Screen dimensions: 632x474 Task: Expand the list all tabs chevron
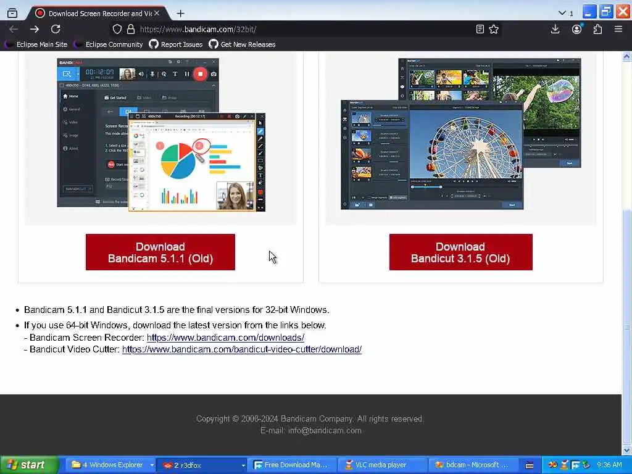[562, 13]
